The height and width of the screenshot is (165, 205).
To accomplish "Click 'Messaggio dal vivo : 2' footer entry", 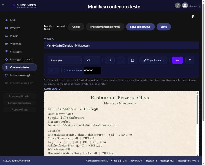I will 188,161.
